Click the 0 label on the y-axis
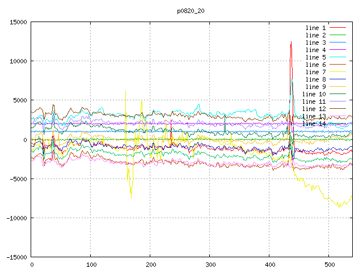The width and height of the screenshot is (363, 272). (x=25, y=140)
